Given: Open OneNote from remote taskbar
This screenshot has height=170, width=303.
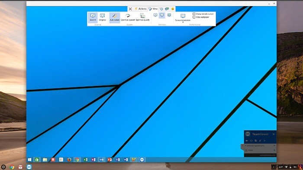Looking at the screenshot, I should click(93, 160).
